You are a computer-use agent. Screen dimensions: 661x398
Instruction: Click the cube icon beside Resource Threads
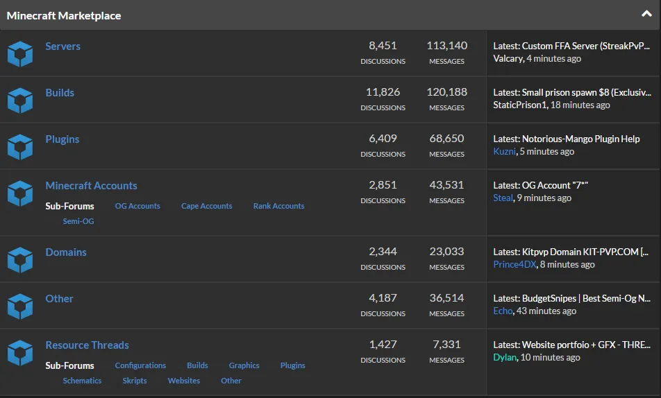[x=20, y=353]
